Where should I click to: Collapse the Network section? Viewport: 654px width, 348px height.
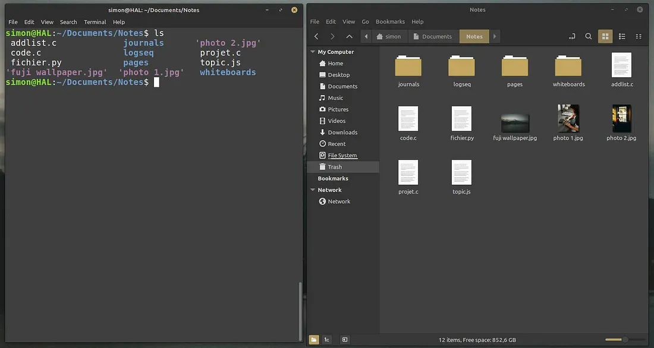[x=312, y=189]
